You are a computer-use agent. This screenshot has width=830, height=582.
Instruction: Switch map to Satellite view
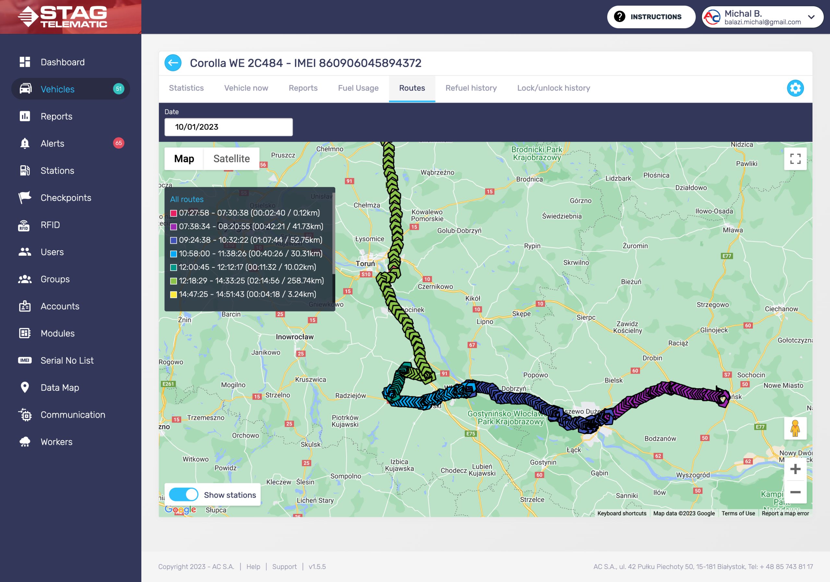tap(231, 158)
